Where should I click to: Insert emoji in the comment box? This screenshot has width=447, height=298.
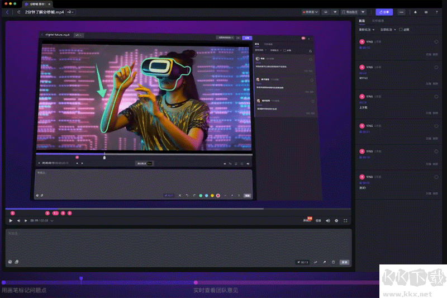coord(10,262)
